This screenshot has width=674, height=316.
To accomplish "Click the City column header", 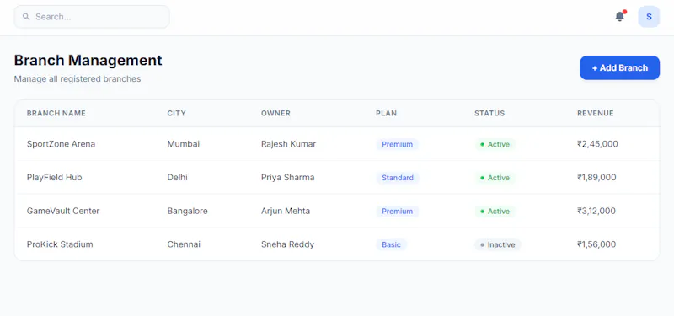I will click(176, 114).
